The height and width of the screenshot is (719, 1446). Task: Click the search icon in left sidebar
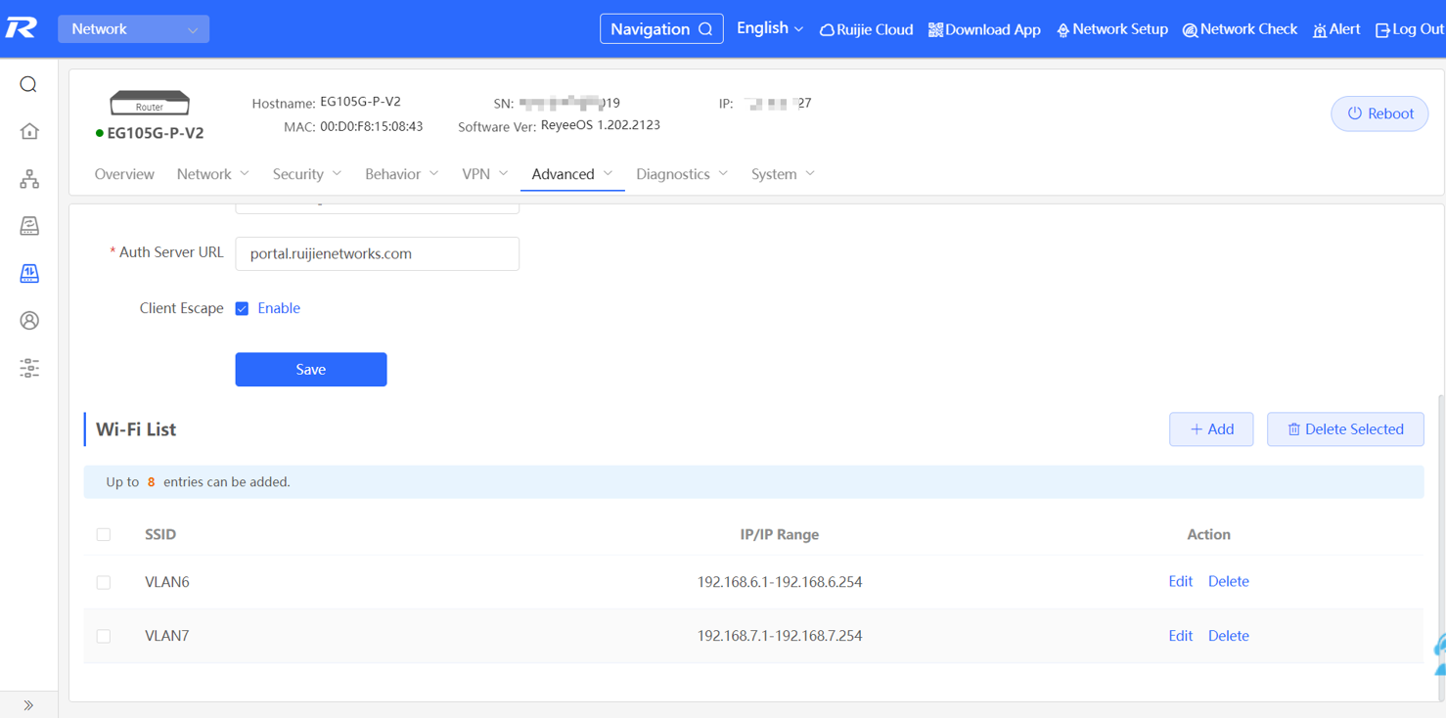coord(28,85)
